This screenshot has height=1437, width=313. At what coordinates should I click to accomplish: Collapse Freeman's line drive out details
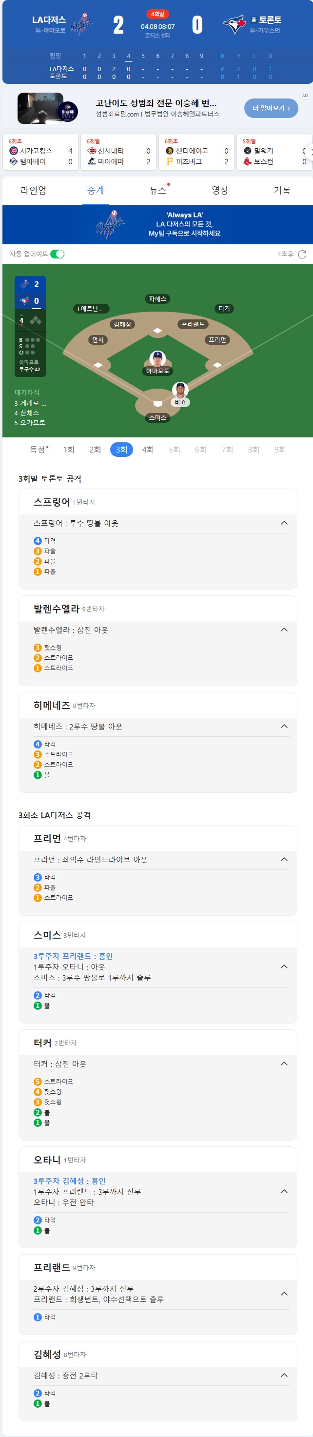tap(284, 860)
